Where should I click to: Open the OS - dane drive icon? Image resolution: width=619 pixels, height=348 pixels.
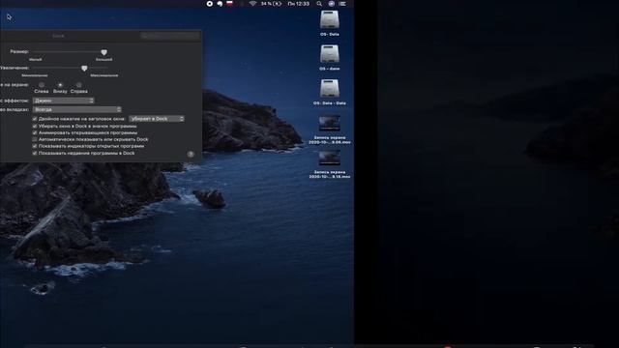click(329, 54)
